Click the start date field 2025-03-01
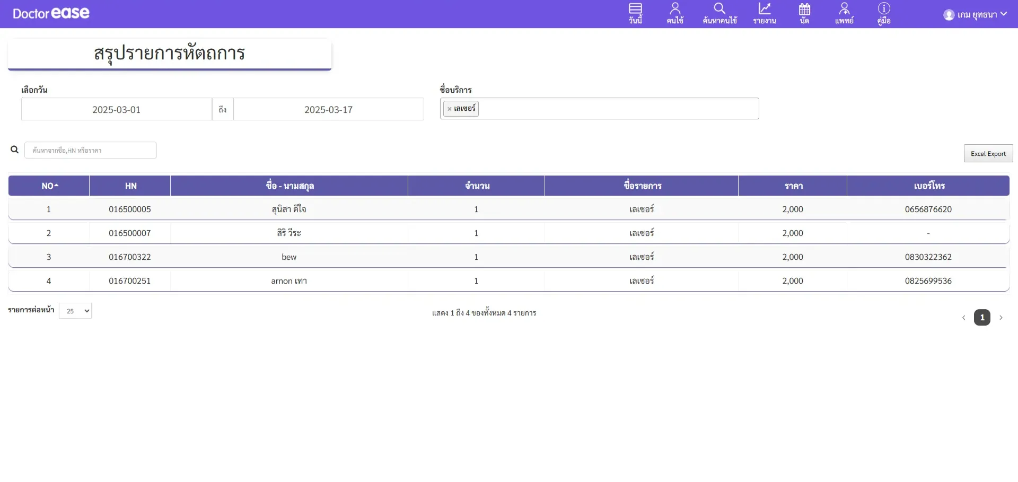Screen dimensions: 1018x482 pyautogui.click(x=117, y=110)
